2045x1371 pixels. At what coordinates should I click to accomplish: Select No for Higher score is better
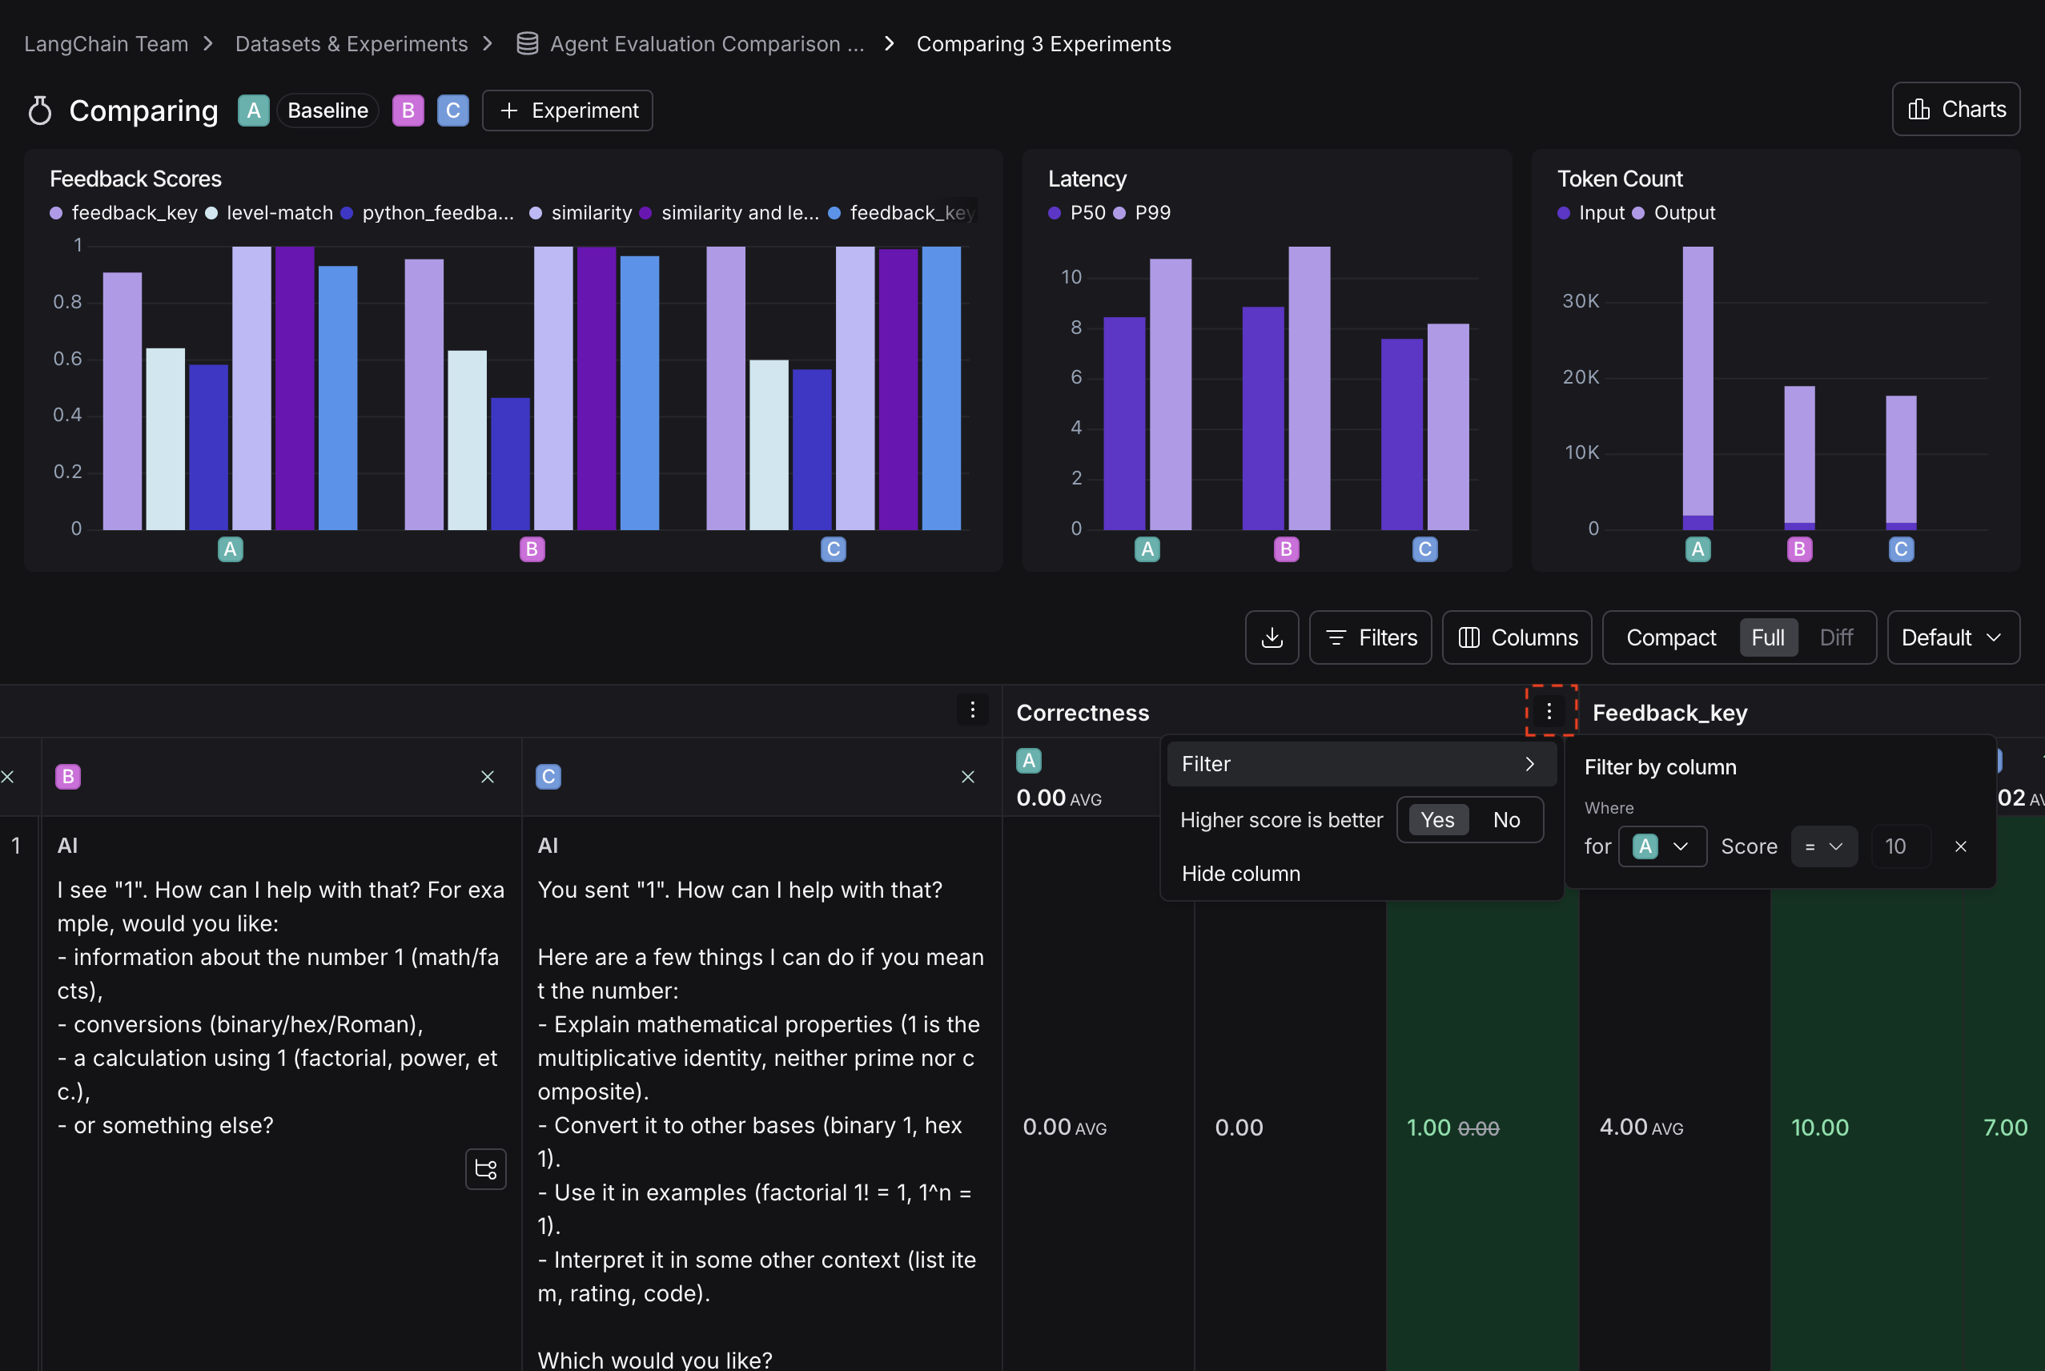[1506, 819]
